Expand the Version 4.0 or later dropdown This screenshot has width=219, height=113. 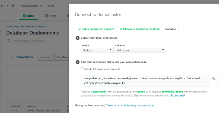pyautogui.click(x=140, y=50)
